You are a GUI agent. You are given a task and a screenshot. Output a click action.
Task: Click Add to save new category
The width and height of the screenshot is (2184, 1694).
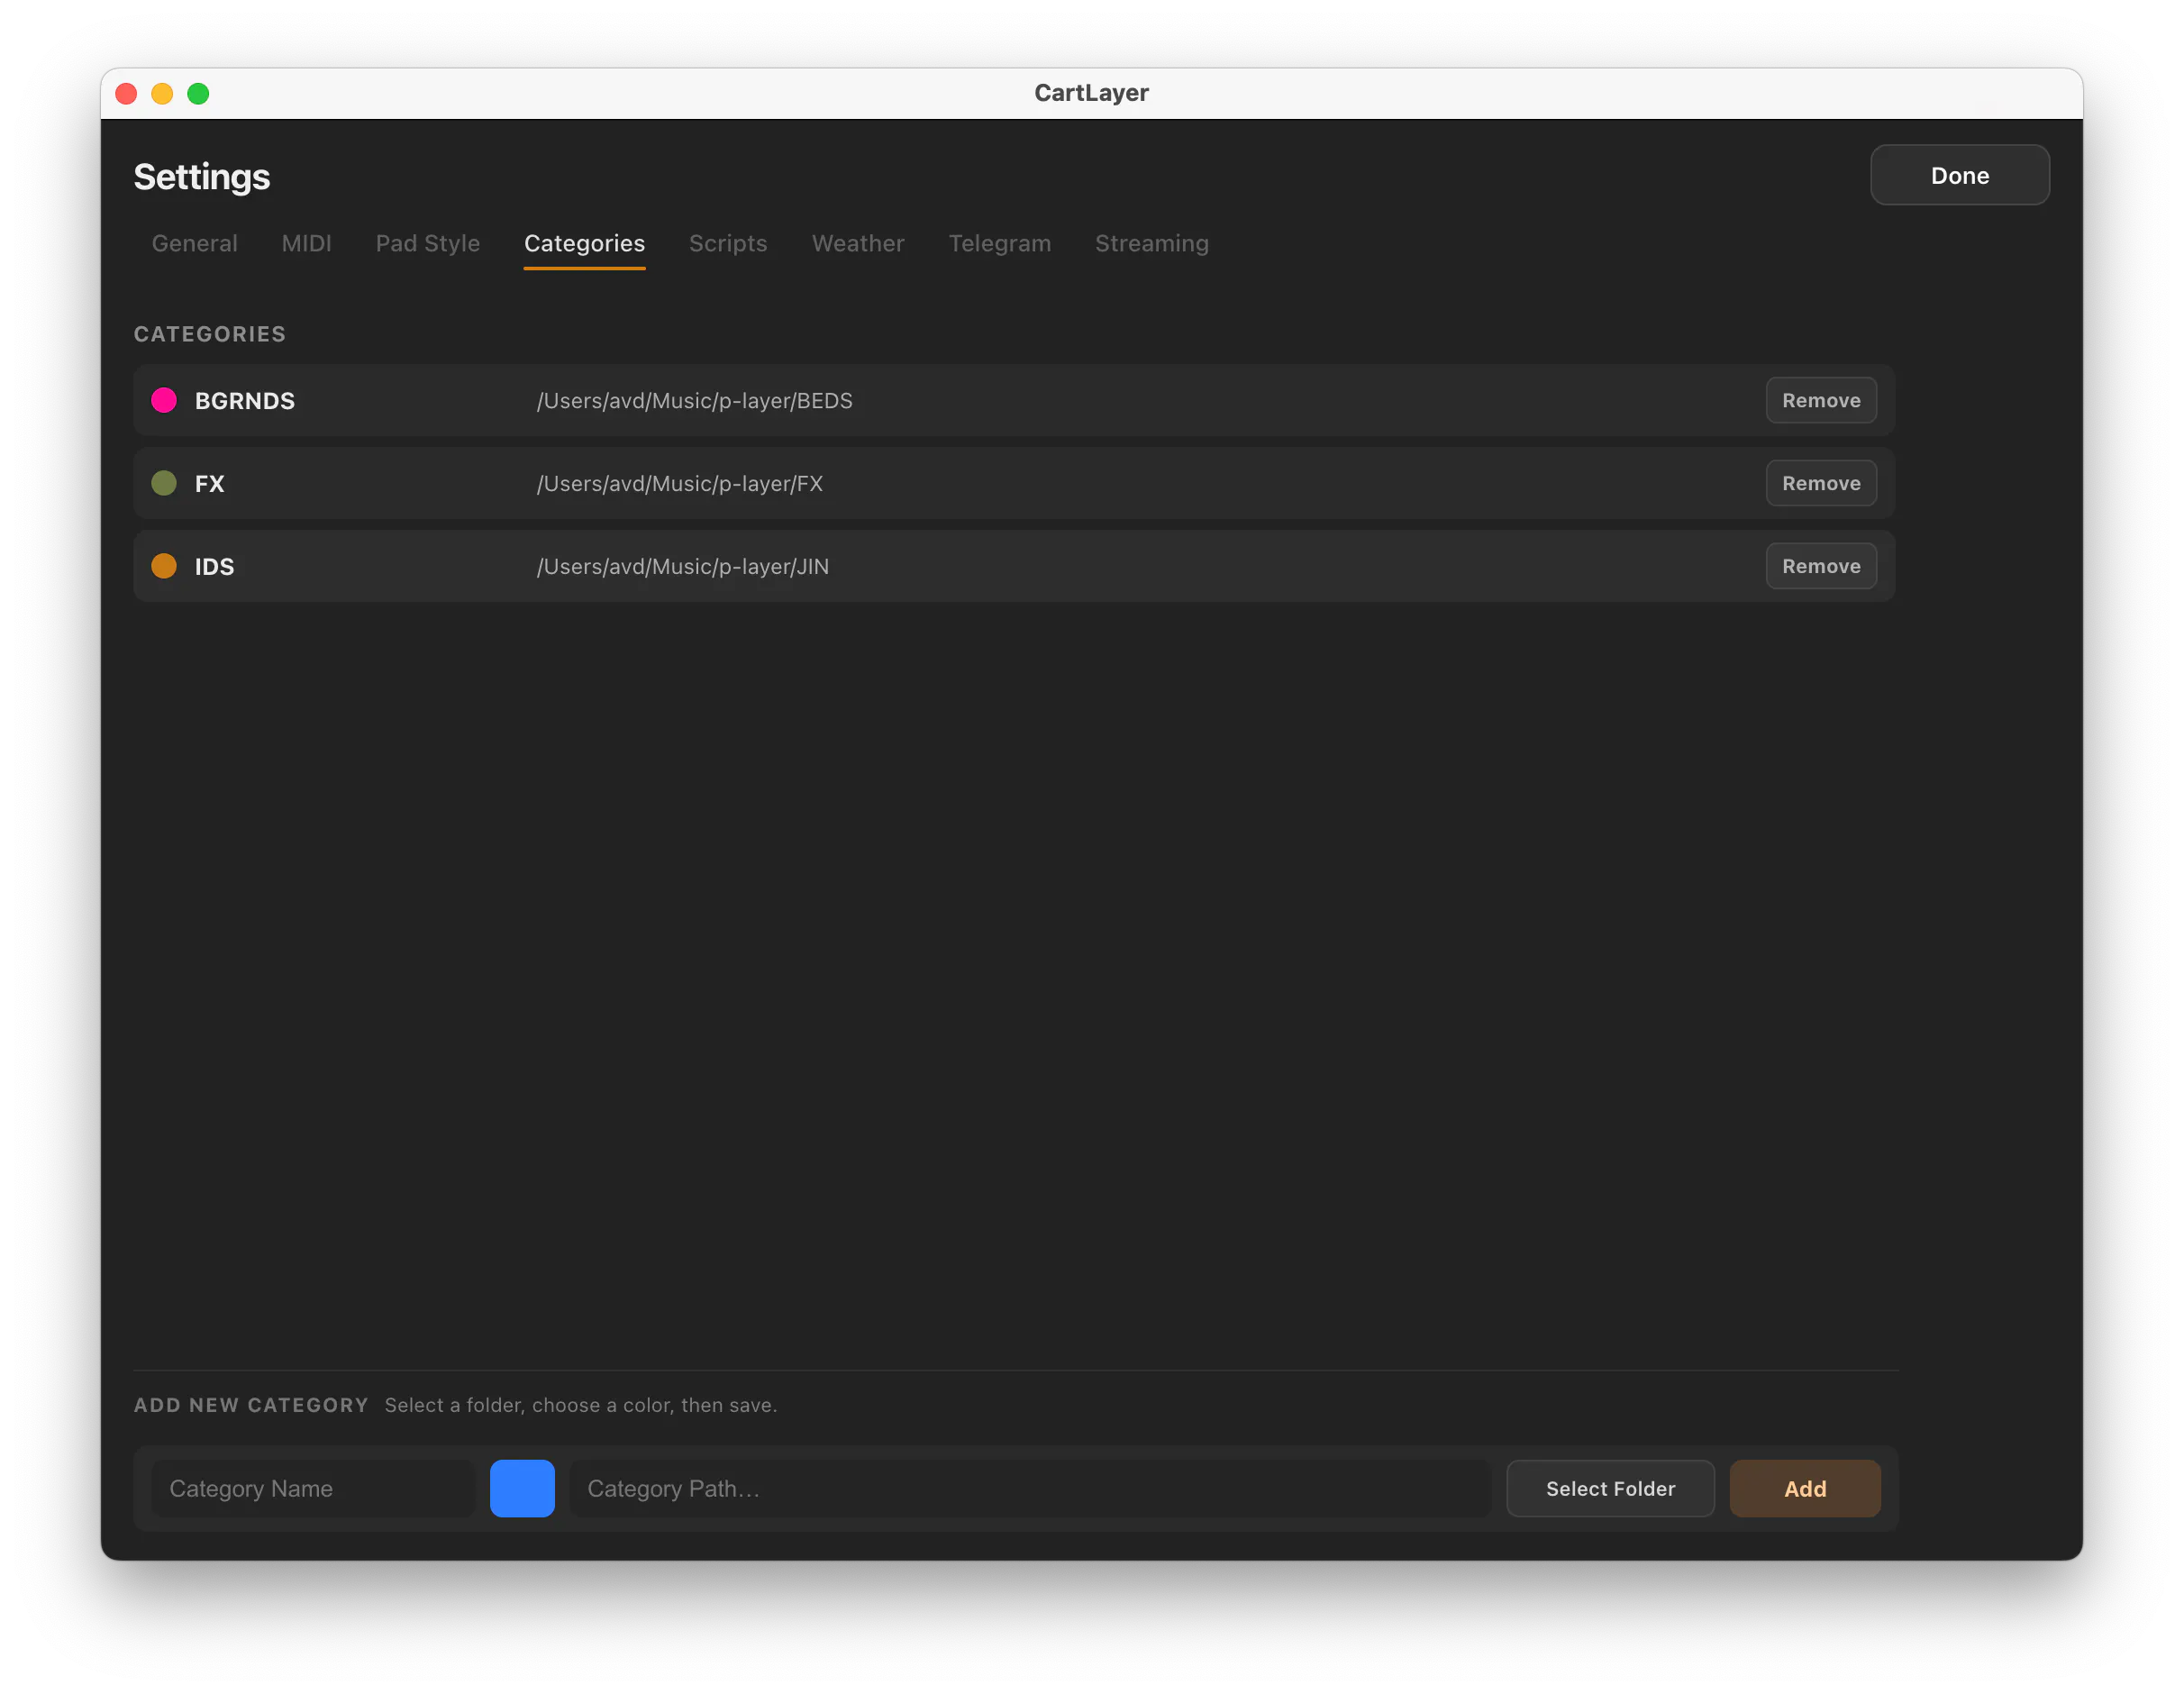[x=1804, y=1488]
